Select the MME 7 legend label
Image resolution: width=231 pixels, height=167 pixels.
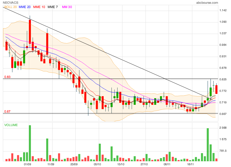(53, 7)
